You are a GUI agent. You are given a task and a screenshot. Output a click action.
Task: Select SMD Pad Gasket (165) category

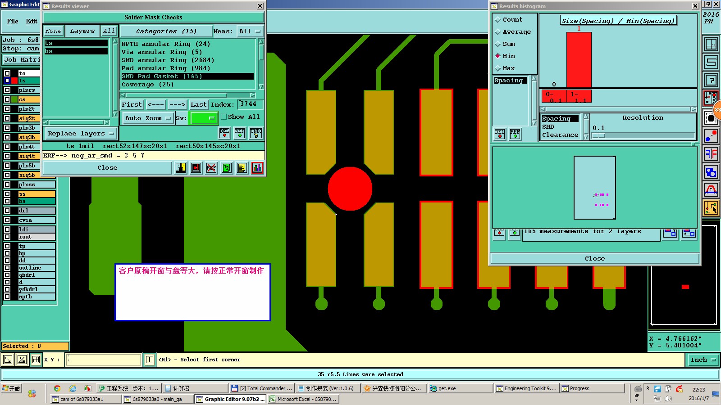[x=187, y=76]
